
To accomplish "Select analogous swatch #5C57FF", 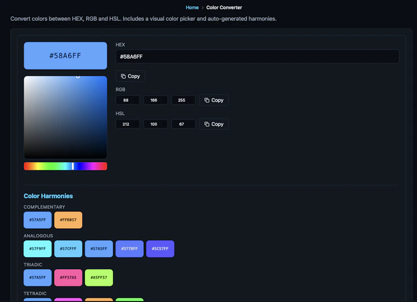I will coord(160,248).
